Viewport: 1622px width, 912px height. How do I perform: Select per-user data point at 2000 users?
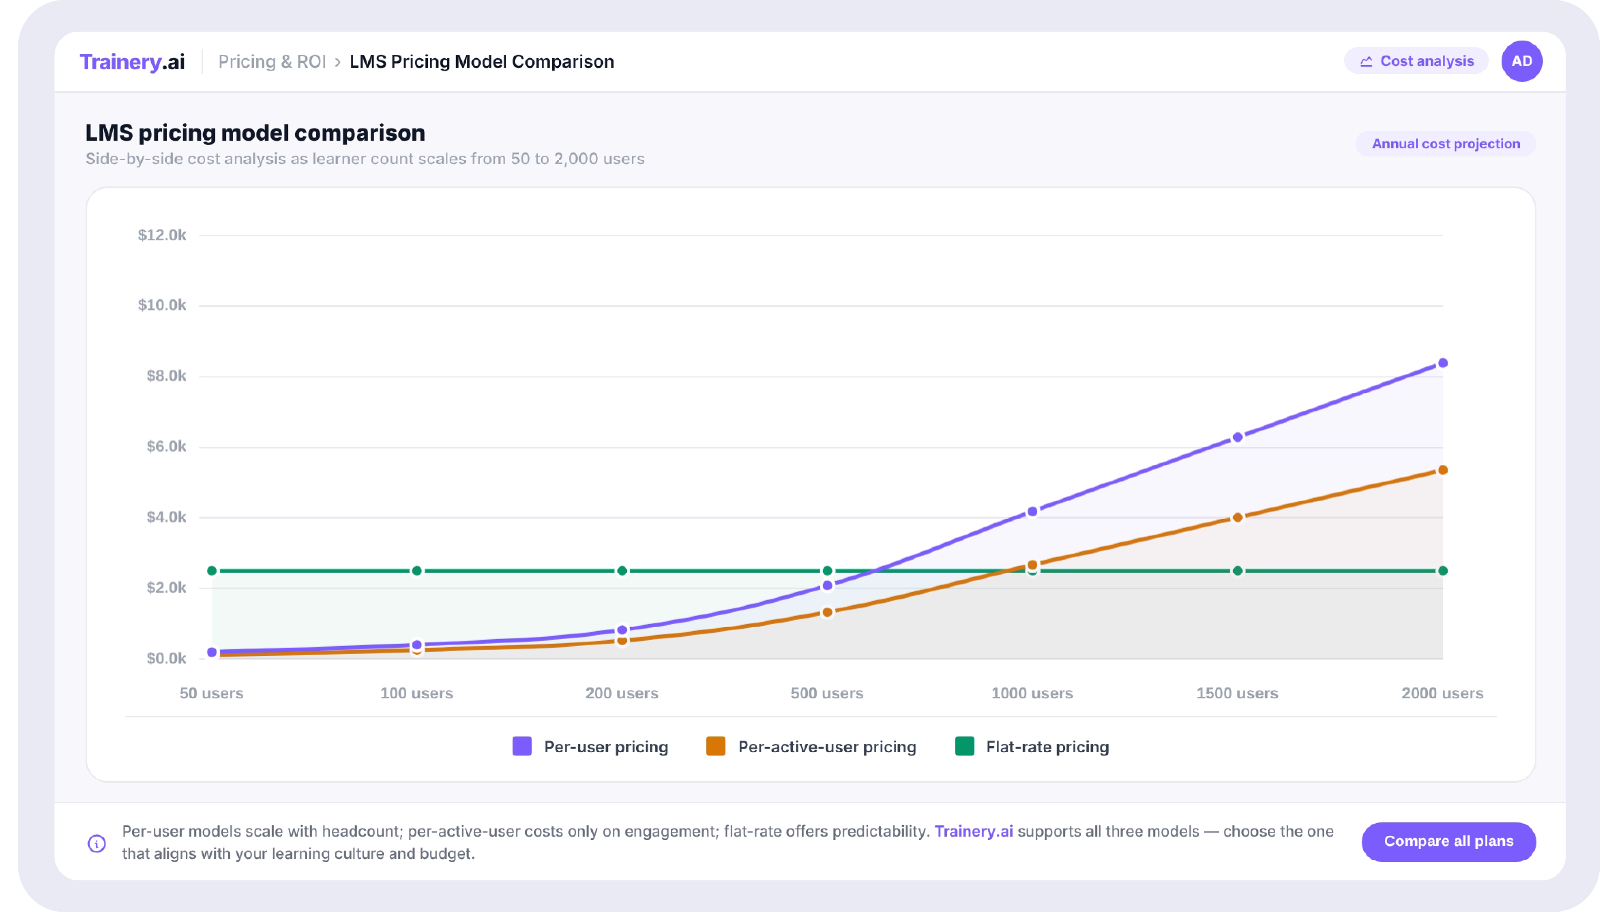(1442, 363)
